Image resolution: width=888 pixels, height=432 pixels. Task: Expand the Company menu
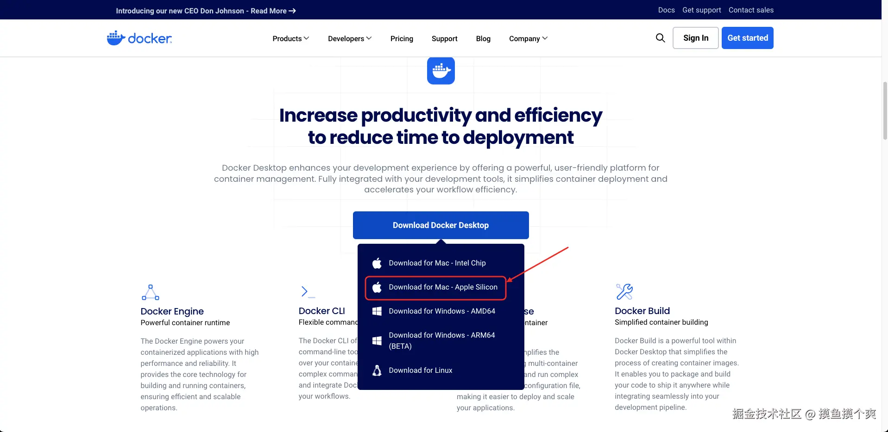[529, 38]
